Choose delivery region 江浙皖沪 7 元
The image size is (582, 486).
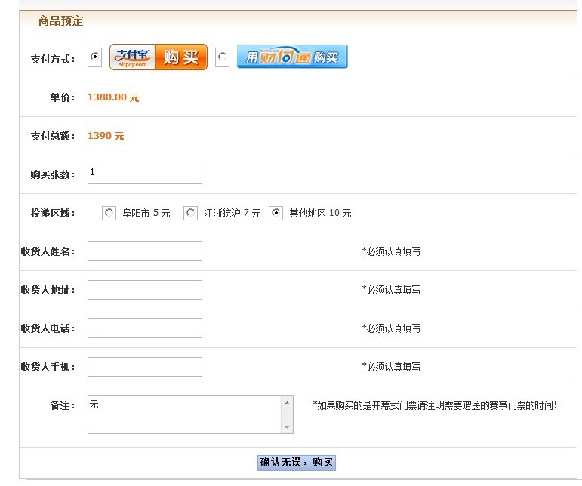(190, 213)
